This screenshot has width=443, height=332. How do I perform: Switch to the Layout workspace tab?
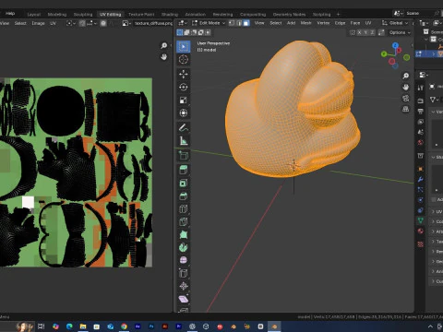click(34, 15)
